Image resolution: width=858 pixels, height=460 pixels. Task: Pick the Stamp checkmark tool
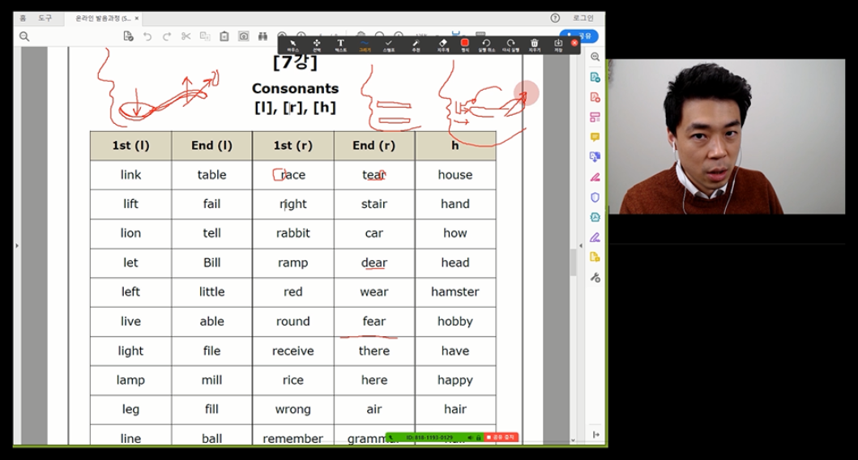point(389,45)
